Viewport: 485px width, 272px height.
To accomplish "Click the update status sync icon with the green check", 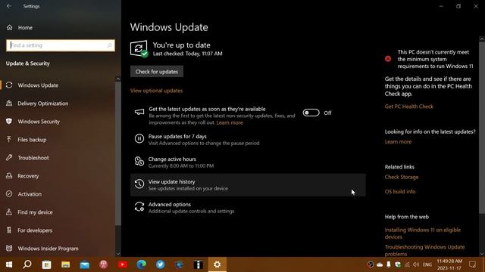I will click(x=139, y=48).
